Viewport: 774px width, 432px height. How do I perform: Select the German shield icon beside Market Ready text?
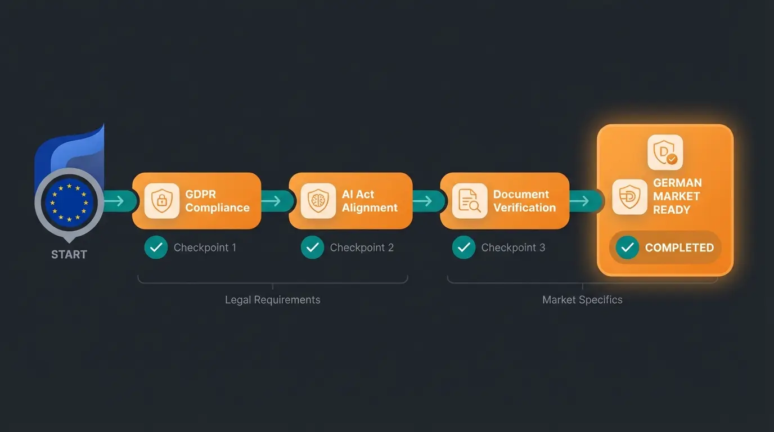tap(629, 197)
